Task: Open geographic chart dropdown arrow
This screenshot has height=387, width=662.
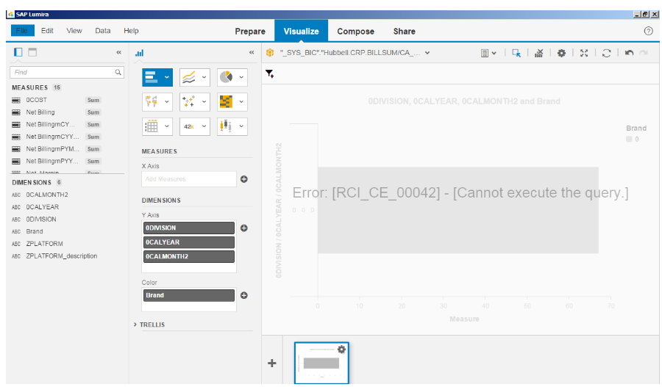Action: tap(167, 101)
